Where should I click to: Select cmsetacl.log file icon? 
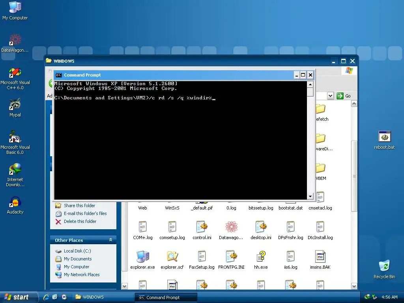coord(320,197)
